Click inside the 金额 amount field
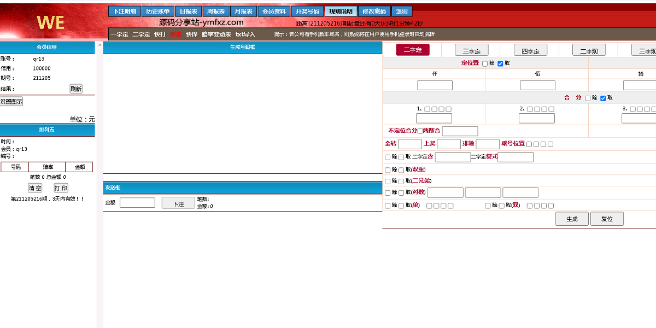The width and height of the screenshot is (656, 328). tap(137, 202)
